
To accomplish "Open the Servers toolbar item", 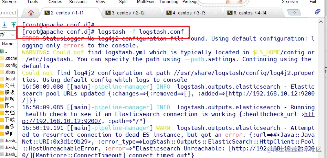I will (x=10, y=2).
